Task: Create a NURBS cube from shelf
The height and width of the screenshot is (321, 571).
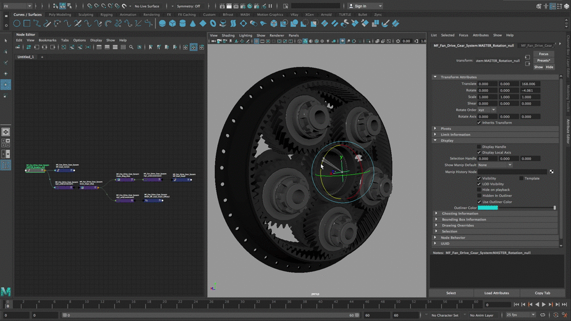Action: 172,24
